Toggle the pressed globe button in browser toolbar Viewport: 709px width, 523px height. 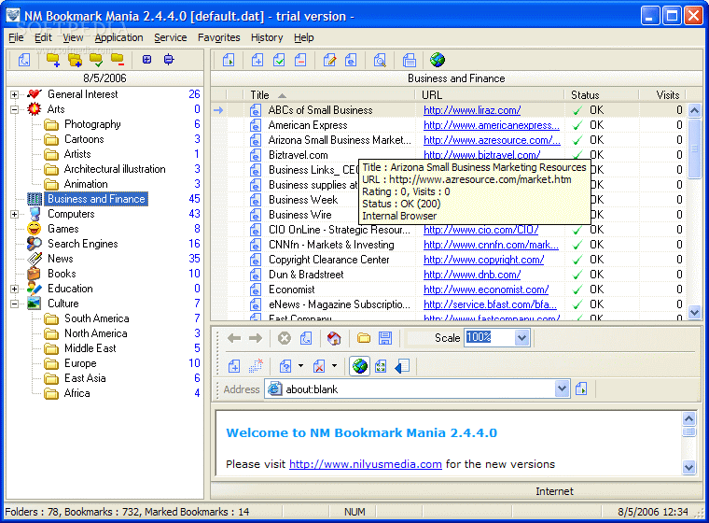click(359, 366)
